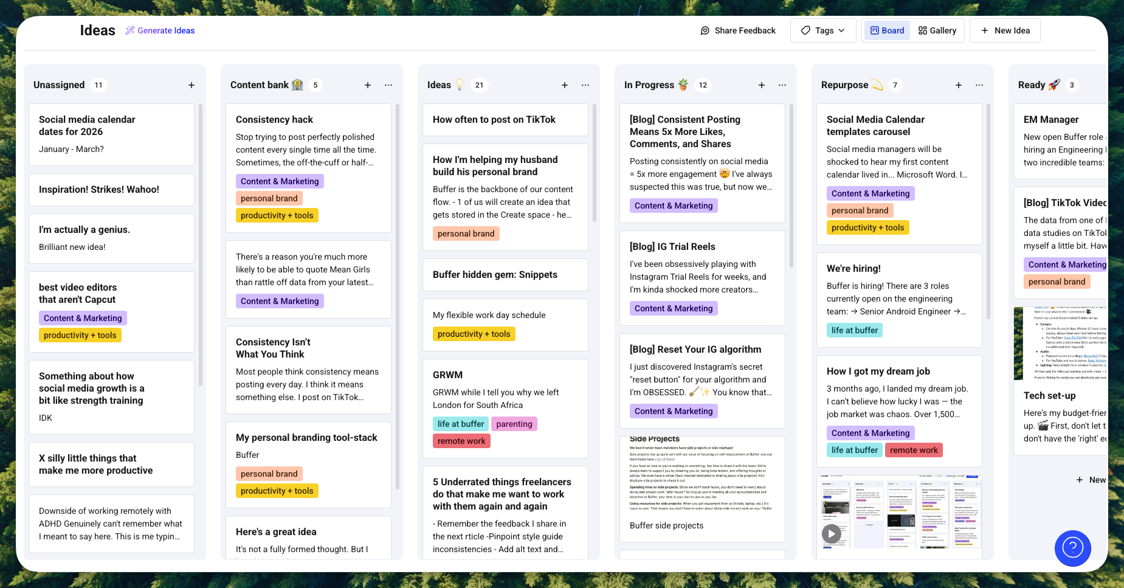Switch to Board view

887,30
